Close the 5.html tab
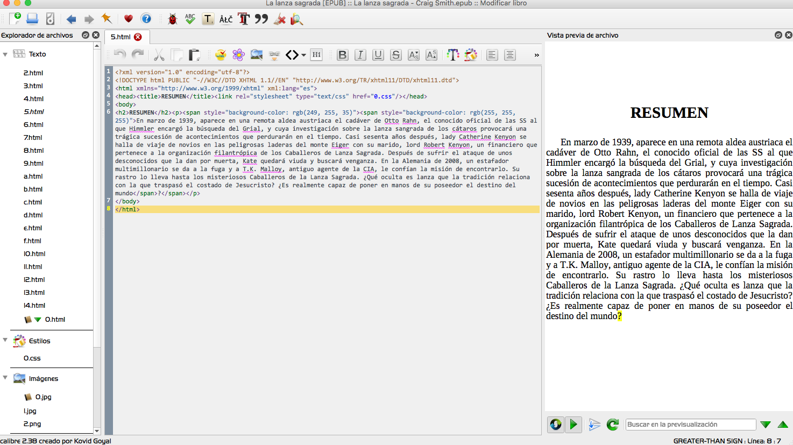This screenshot has height=445, width=793. point(138,37)
